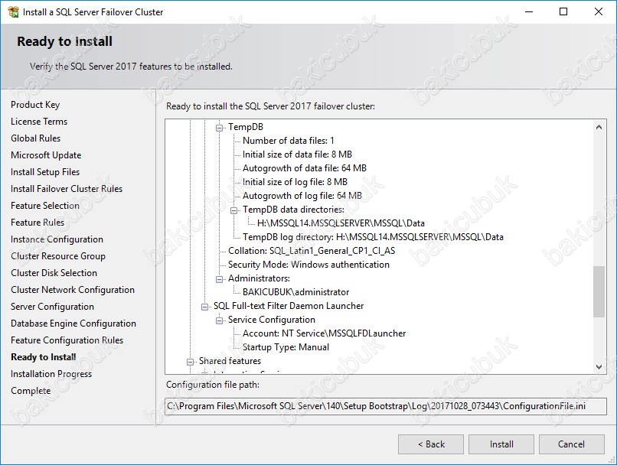617x465 pixels.
Task: Click the 'Ready to install the SQL Server 2017 failover cluster:' label
Action: pyautogui.click(x=271, y=106)
